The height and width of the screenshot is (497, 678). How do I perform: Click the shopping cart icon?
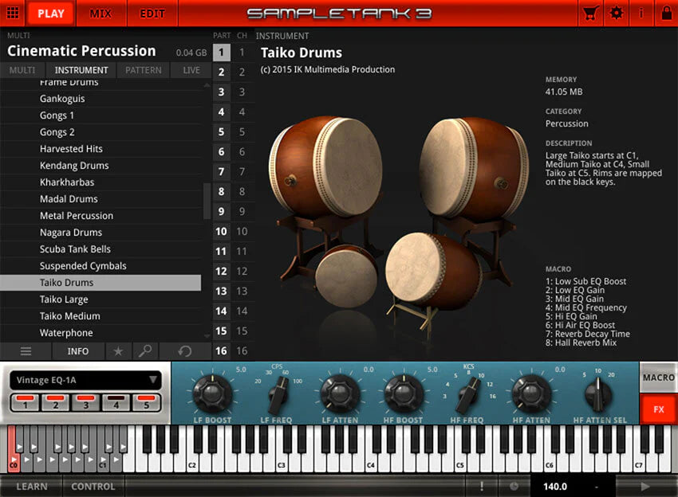[x=589, y=13]
